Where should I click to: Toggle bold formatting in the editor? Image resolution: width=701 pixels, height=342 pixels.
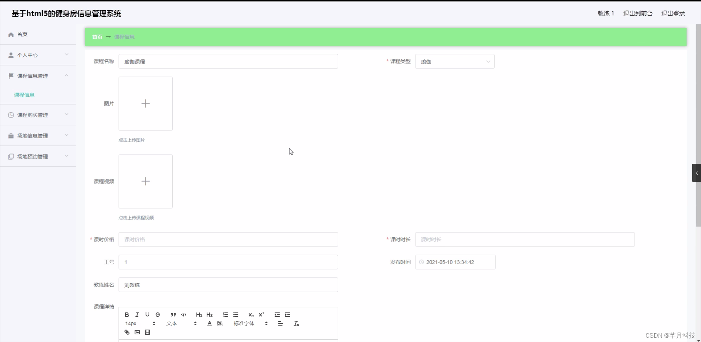coord(126,315)
